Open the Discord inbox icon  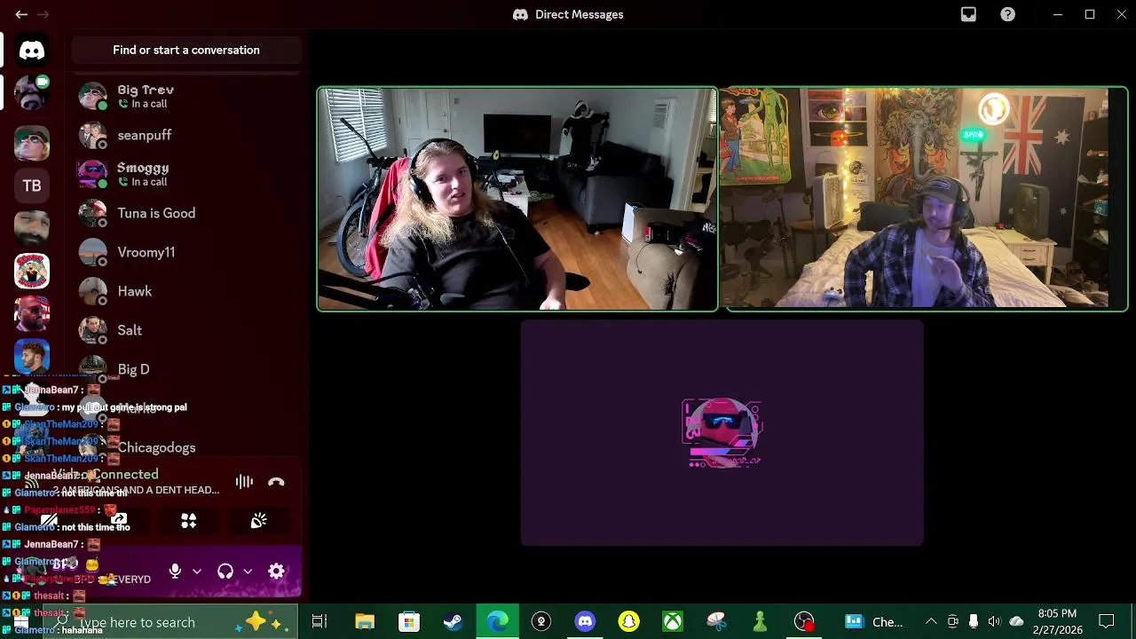pyautogui.click(x=968, y=14)
